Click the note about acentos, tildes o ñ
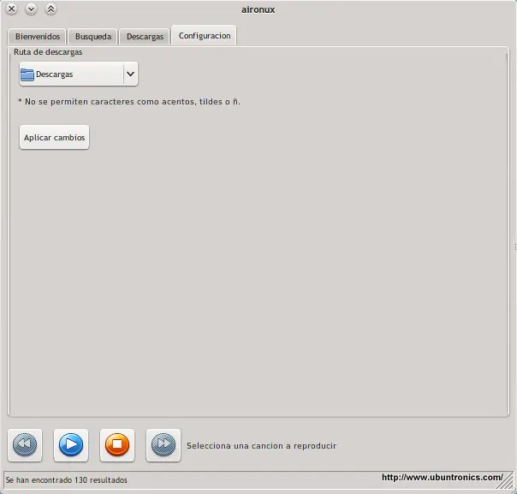 [129, 102]
